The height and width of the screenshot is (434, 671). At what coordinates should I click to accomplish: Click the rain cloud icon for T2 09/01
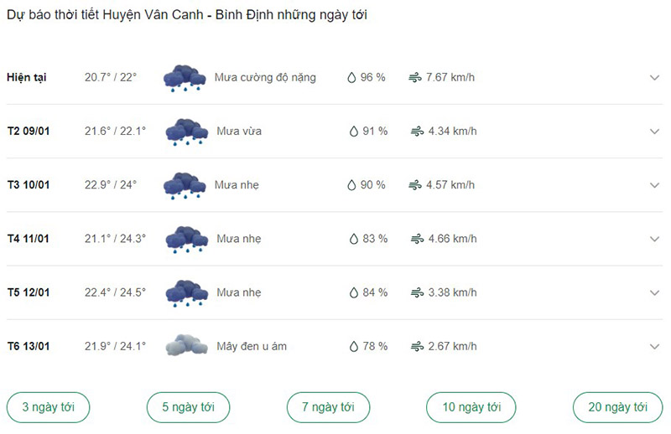point(186,132)
